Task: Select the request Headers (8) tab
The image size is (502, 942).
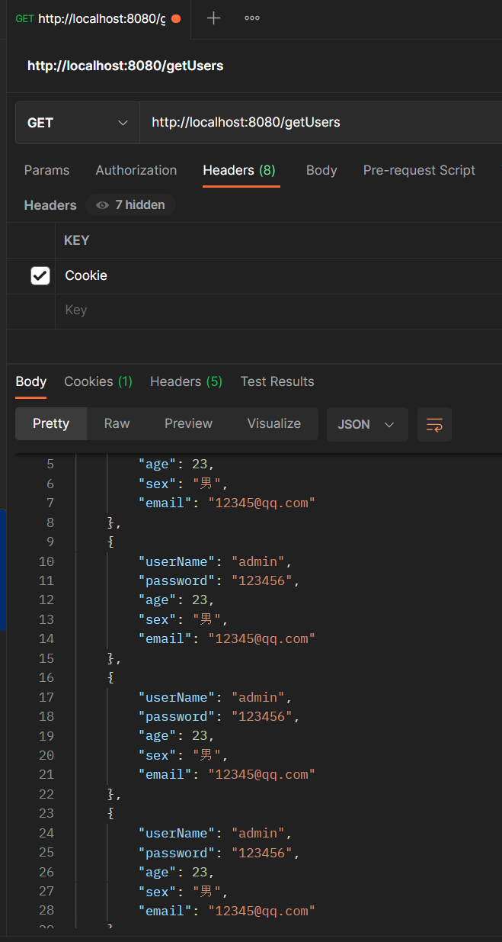Action: pos(239,170)
